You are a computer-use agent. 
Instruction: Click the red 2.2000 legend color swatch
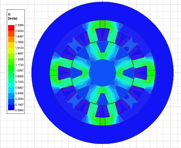11,28
